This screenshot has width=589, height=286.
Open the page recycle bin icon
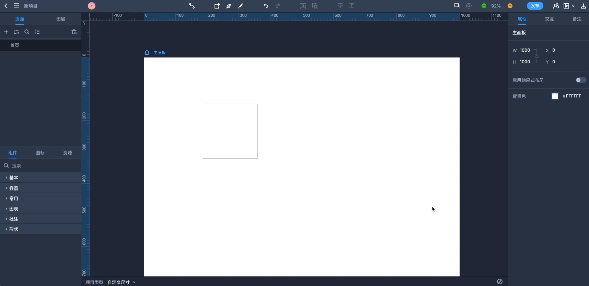coord(74,32)
